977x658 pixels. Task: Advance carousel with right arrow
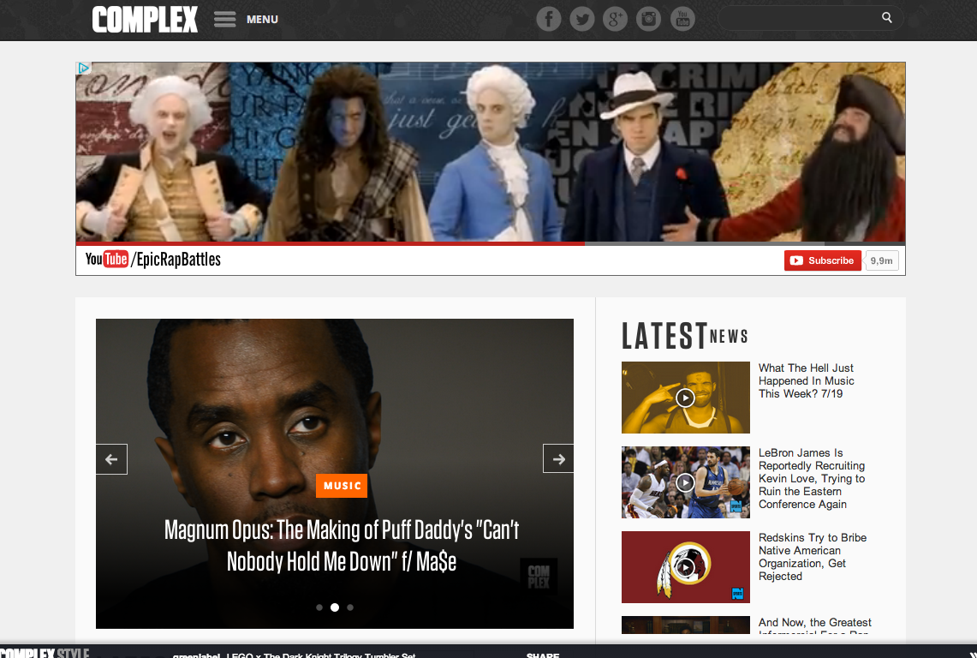[x=558, y=459]
